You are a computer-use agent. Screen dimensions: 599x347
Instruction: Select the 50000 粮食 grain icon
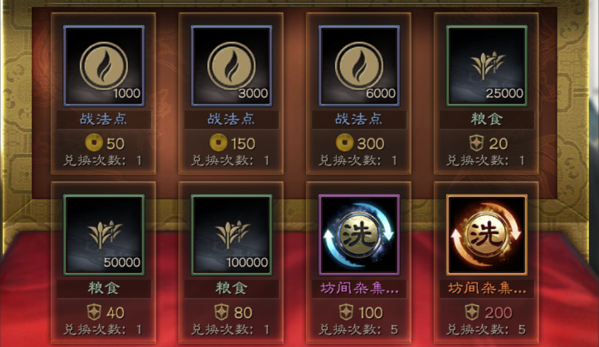pos(103,235)
